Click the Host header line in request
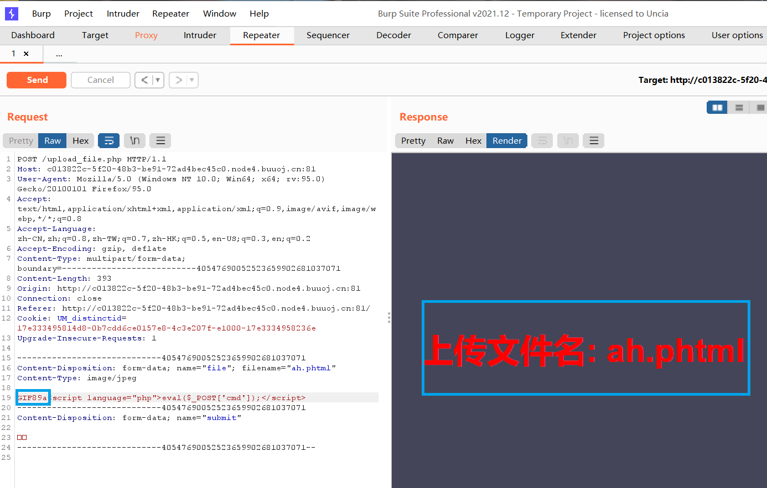This screenshot has width=767, height=488. [x=167, y=169]
